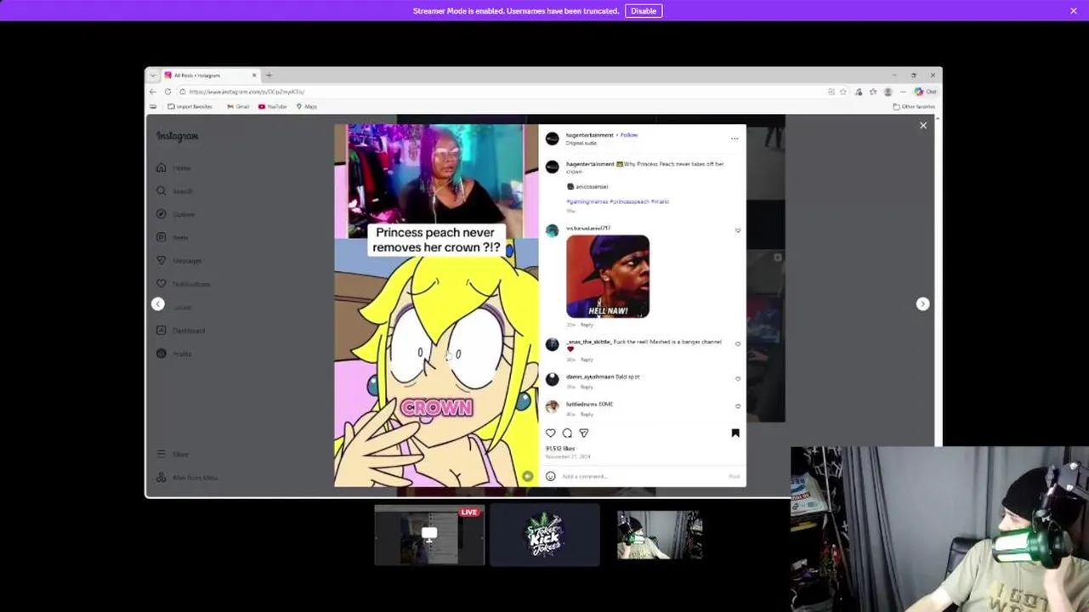Click the comment bubble icon under post
The image size is (1089, 612).
pos(567,433)
